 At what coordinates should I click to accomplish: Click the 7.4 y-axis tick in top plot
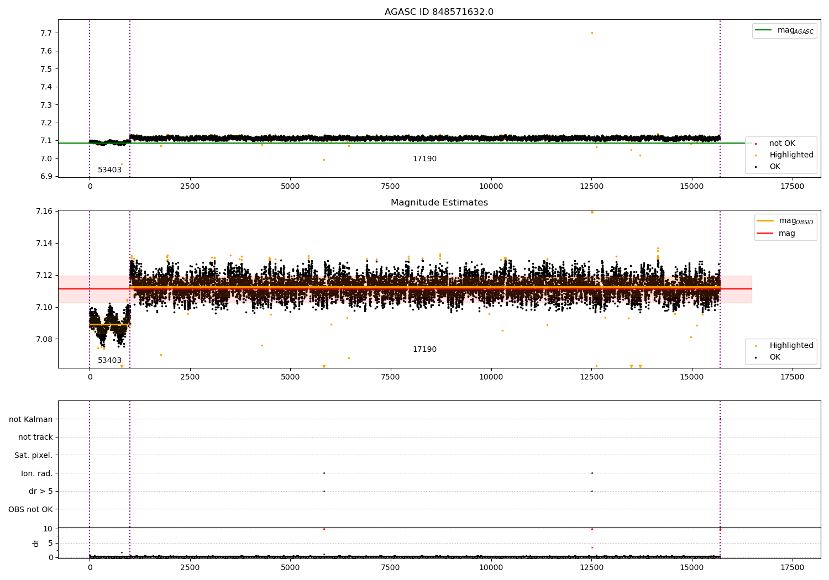pos(46,87)
